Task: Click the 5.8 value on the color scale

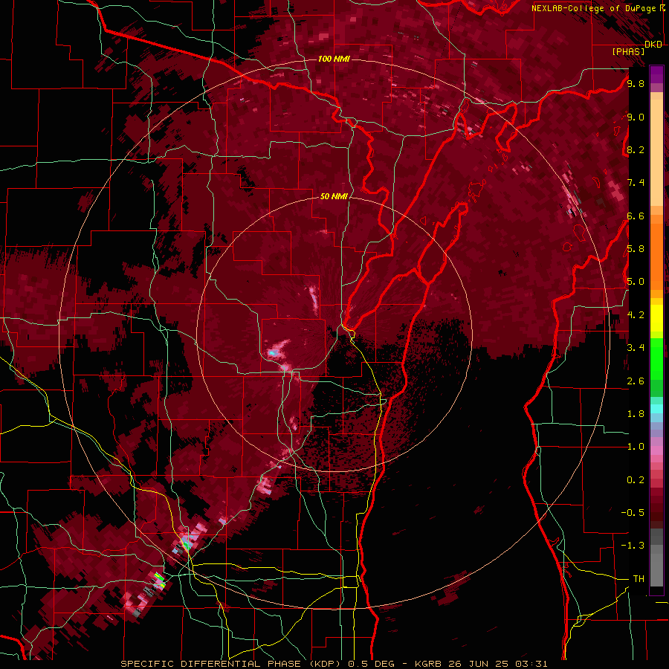Action: click(636, 249)
